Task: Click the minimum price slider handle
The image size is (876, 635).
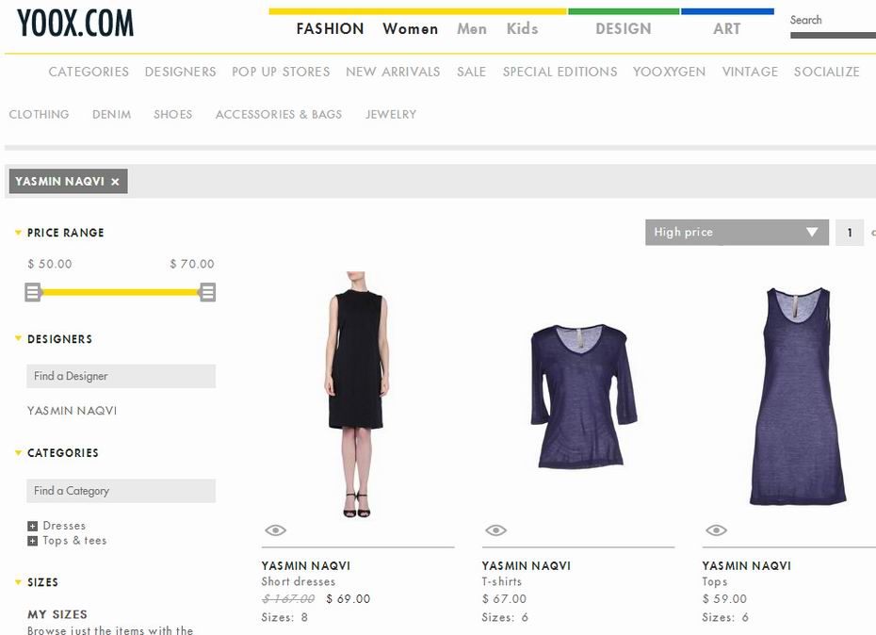Action: tap(33, 292)
